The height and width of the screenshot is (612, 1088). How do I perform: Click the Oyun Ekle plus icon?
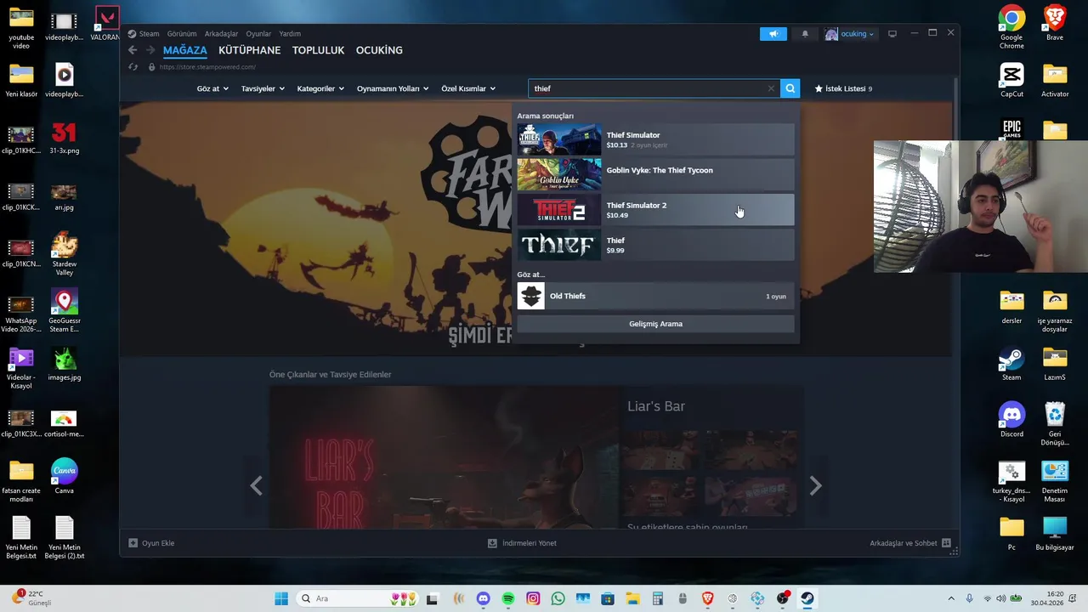(133, 543)
